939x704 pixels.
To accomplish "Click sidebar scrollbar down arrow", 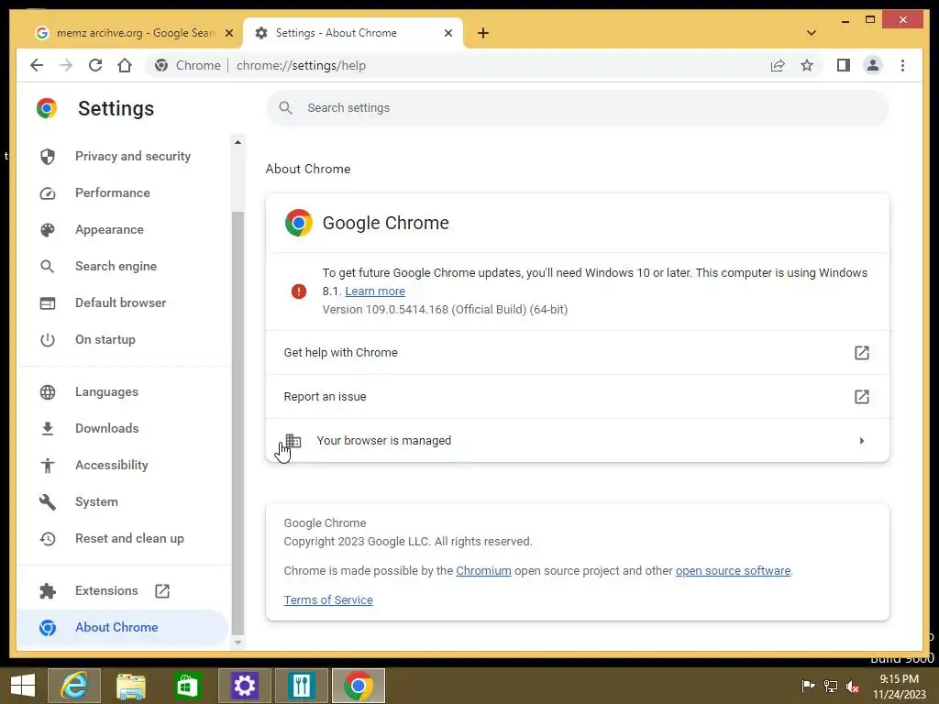I will [238, 643].
